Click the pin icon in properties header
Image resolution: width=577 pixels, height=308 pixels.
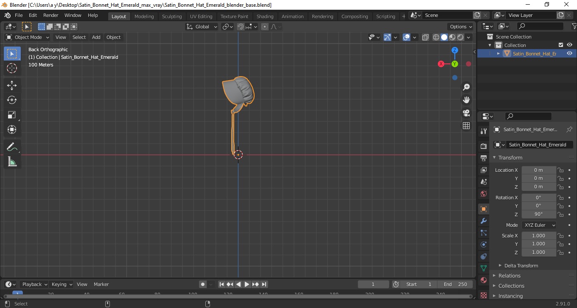(x=569, y=129)
